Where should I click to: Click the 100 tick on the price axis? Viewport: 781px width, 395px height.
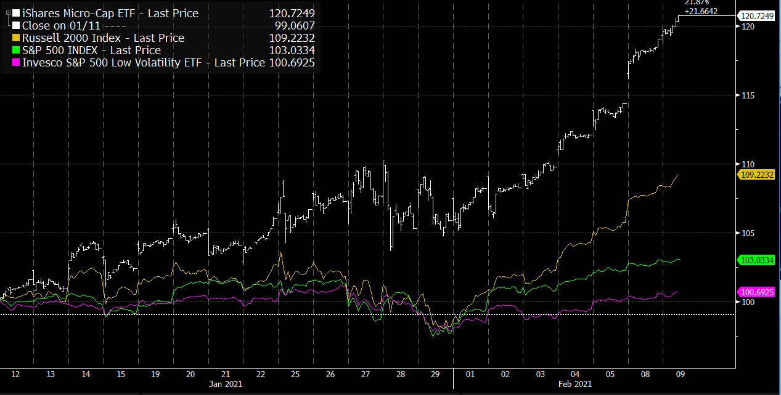pyautogui.click(x=749, y=302)
